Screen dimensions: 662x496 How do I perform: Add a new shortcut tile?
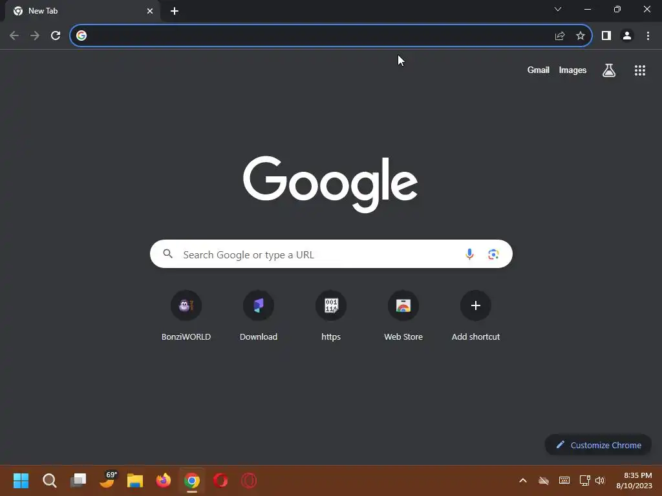click(476, 315)
